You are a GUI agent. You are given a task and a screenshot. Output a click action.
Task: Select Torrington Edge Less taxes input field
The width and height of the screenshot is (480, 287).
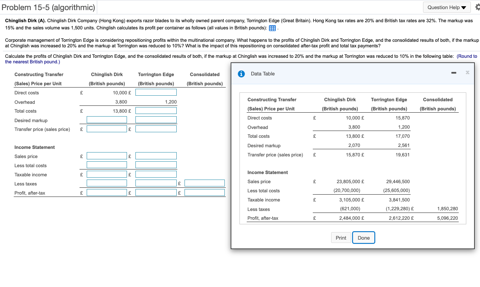[156, 183]
